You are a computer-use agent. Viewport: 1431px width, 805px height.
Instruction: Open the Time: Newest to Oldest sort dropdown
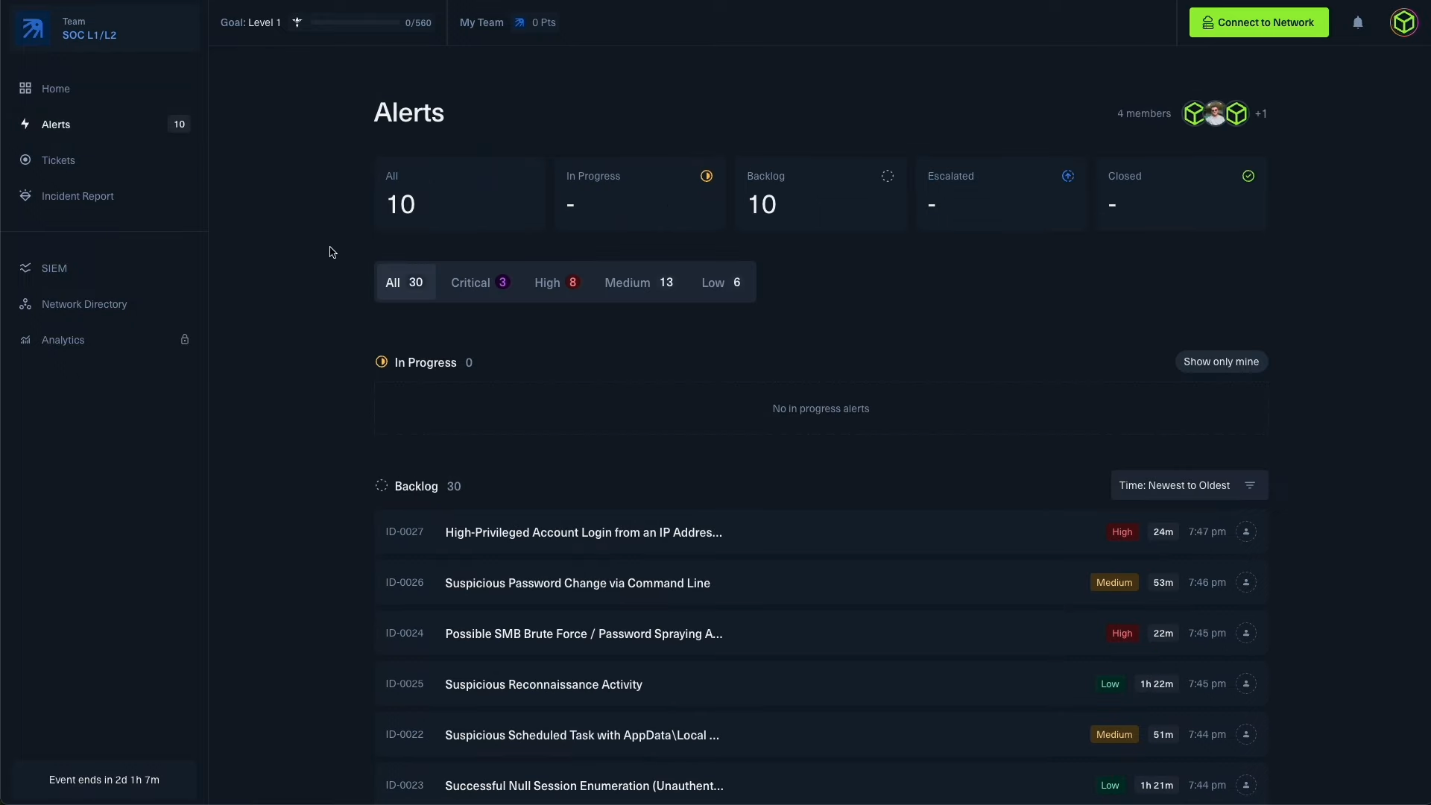1189,485
